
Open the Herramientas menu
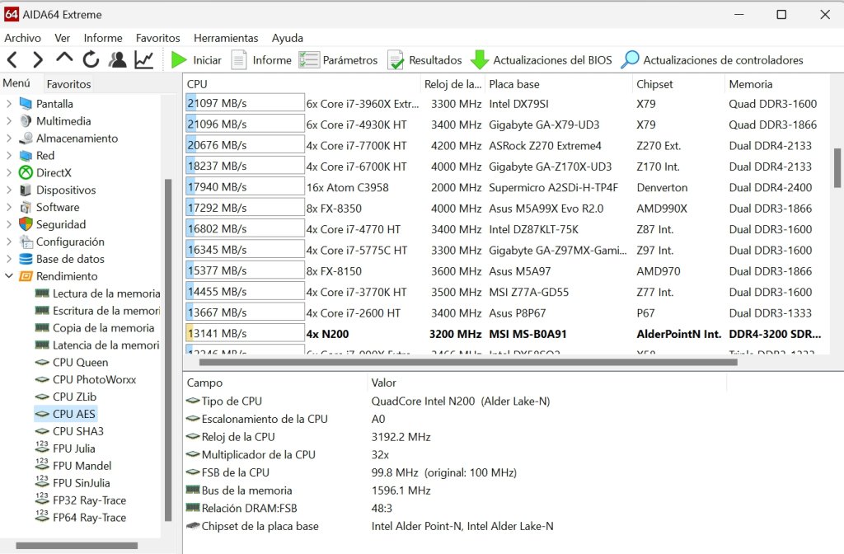pos(226,38)
